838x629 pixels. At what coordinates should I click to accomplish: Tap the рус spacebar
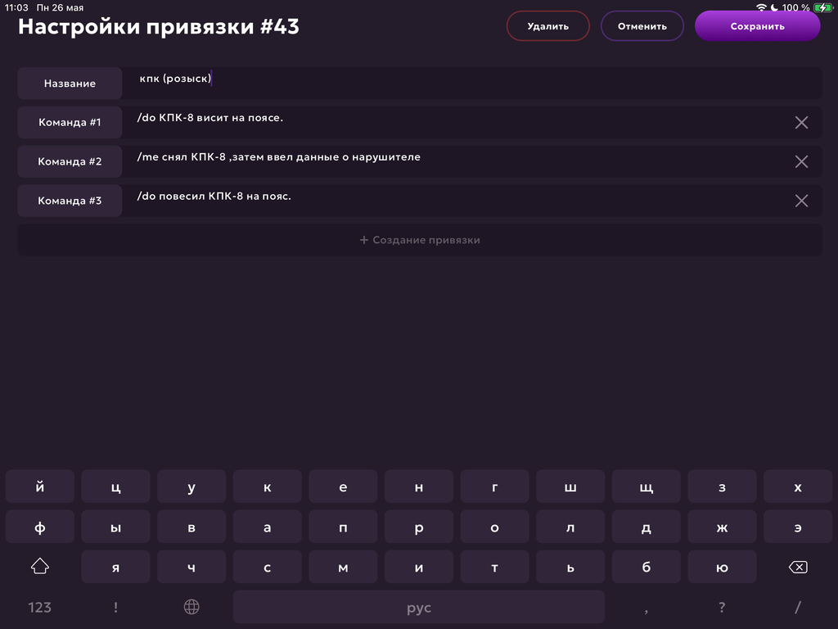coord(419,608)
